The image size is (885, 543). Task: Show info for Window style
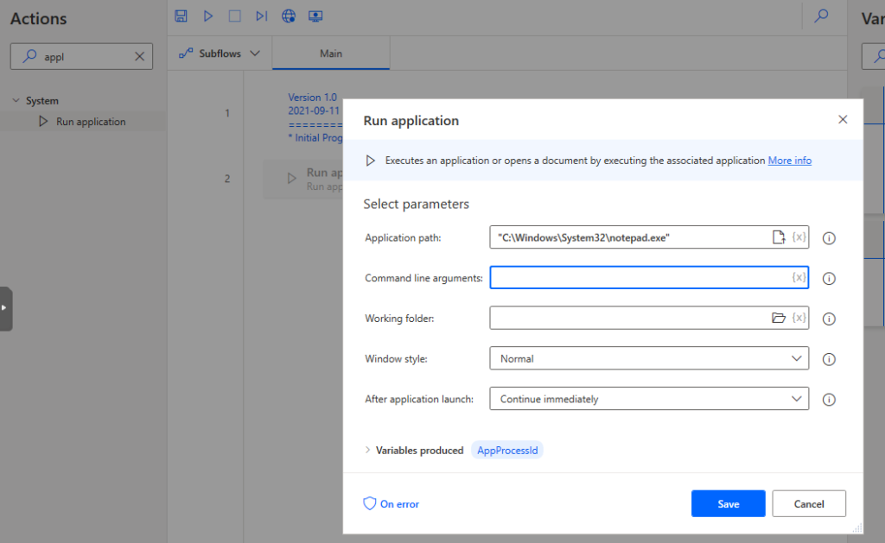point(829,359)
